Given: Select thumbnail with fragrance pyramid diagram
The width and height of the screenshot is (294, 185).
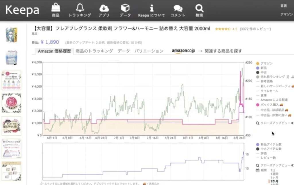Looking at the screenshot, I should [11, 149].
